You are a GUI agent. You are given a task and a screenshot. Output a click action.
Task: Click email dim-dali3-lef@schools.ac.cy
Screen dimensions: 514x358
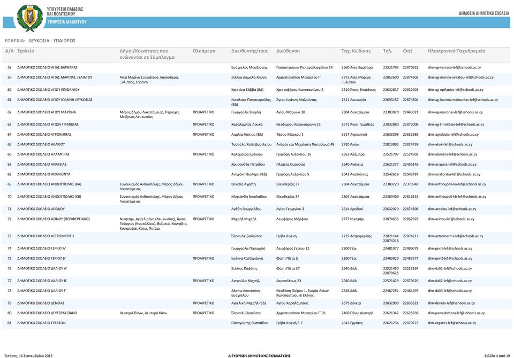click(450, 291)
